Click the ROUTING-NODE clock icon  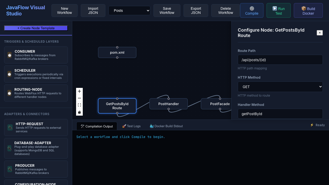[x=10, y=93]
